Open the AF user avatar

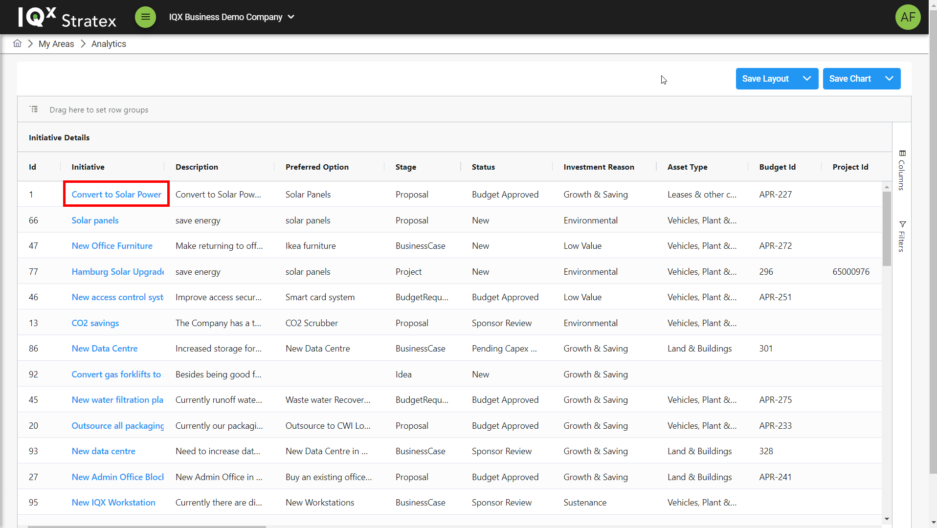pos(908,17)
